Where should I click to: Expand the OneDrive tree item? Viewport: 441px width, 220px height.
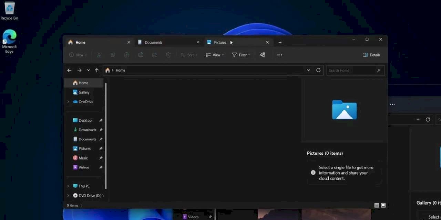(68, 101)
